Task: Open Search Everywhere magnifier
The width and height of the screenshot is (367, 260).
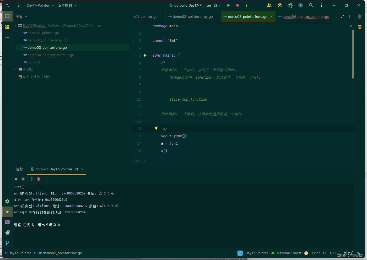Action: 311,5
